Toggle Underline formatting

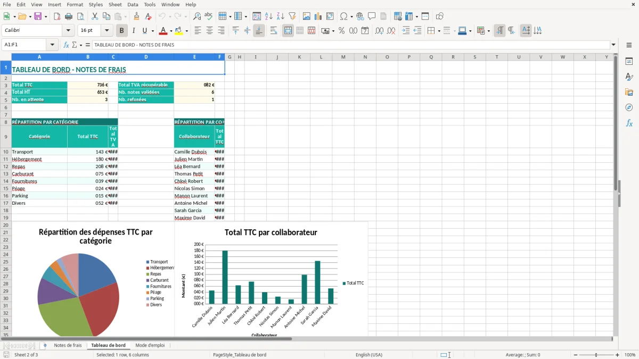point(145,31)
